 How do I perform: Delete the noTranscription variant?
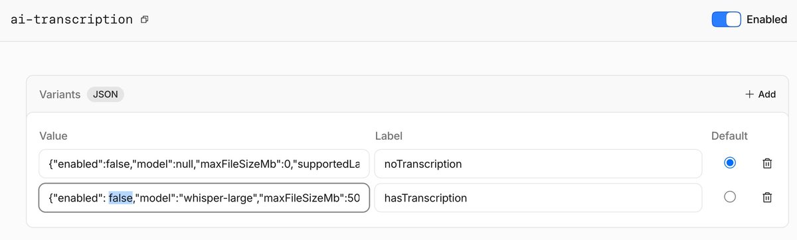[x=766, y=163]
